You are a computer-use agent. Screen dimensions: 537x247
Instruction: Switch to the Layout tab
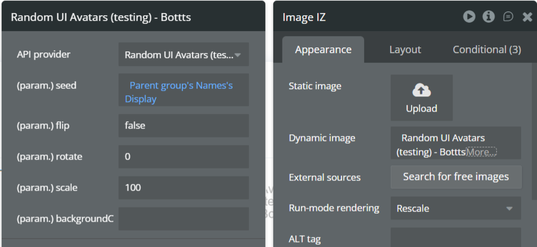[x=405, y=50]
